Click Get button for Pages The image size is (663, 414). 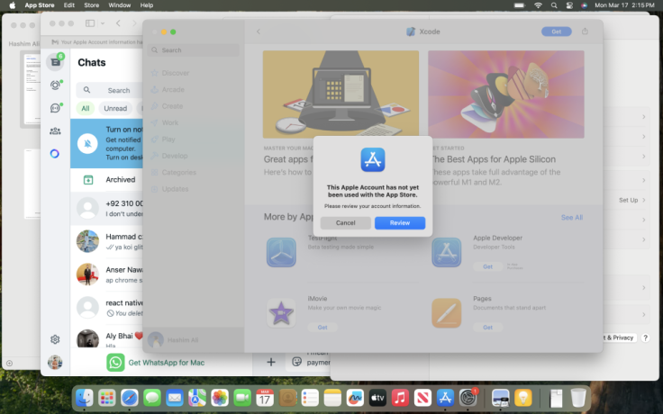tap(487, 328)
